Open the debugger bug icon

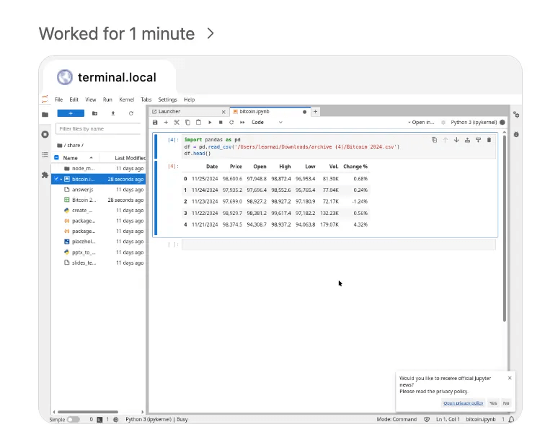516,134
